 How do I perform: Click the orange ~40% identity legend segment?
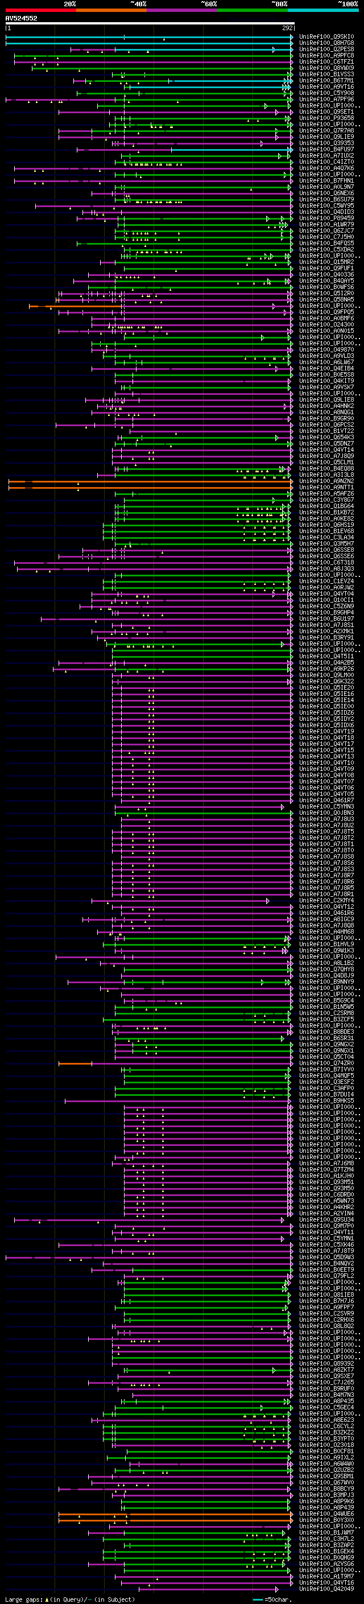pos(111,10)
